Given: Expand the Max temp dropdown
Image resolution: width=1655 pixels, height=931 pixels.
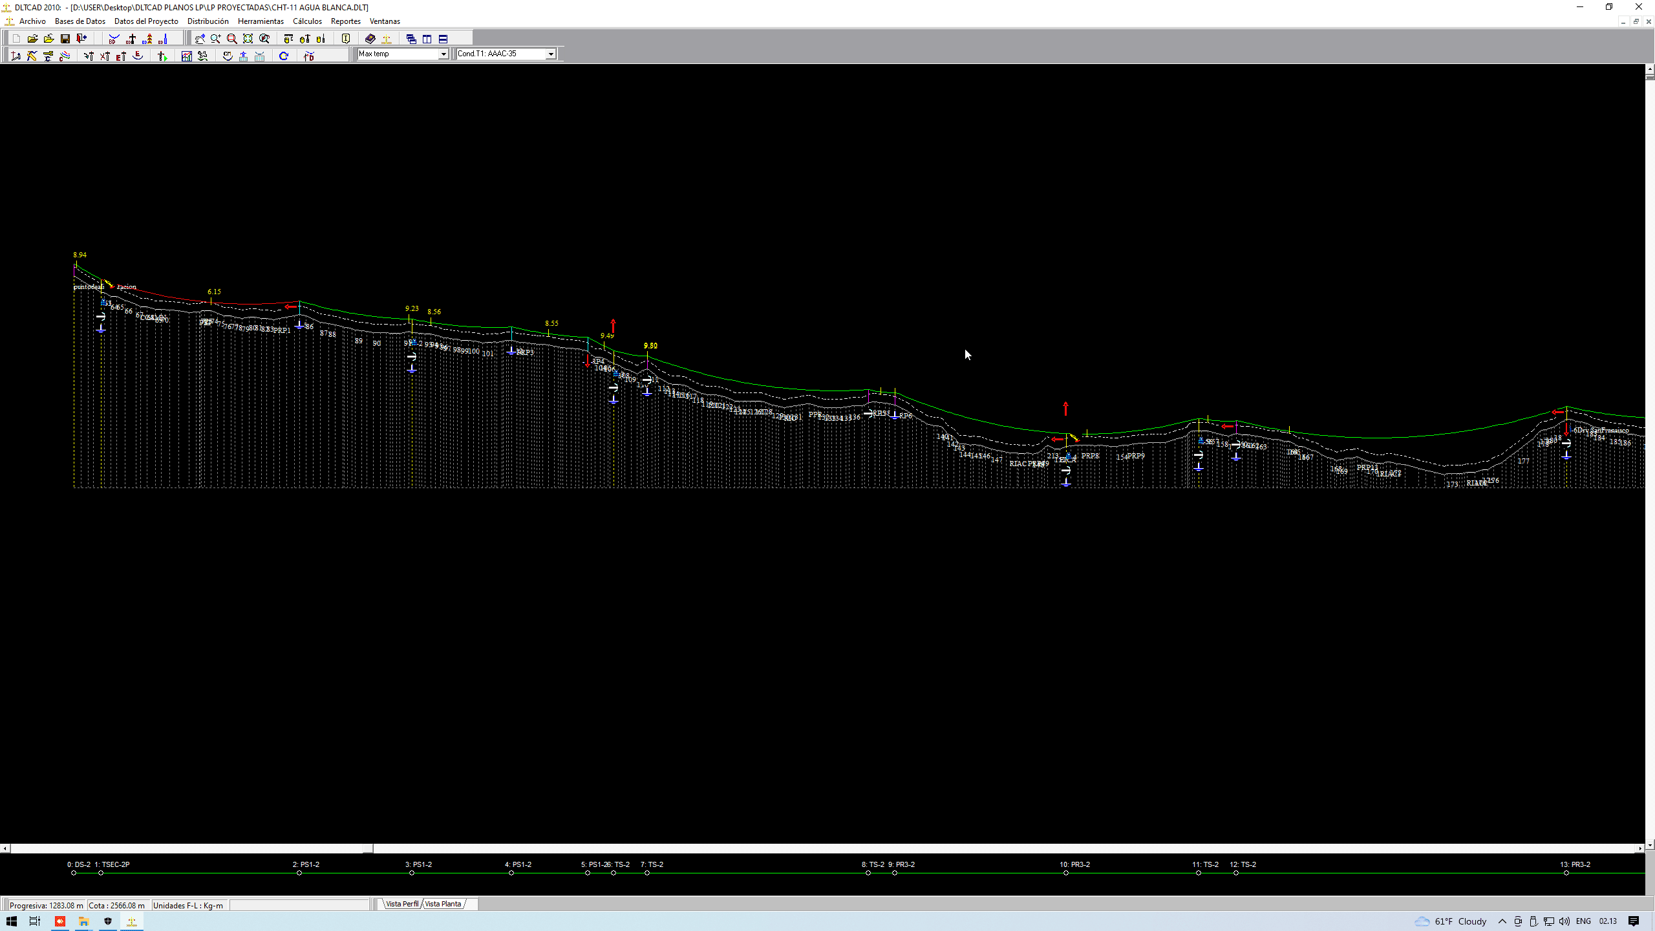Looking at the screenshot, I should point(443,54).
